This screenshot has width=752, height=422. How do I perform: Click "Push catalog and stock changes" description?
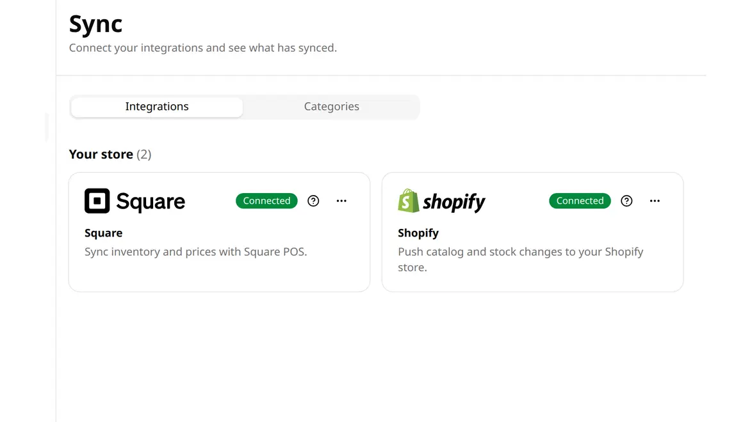[x=520, y=259]
